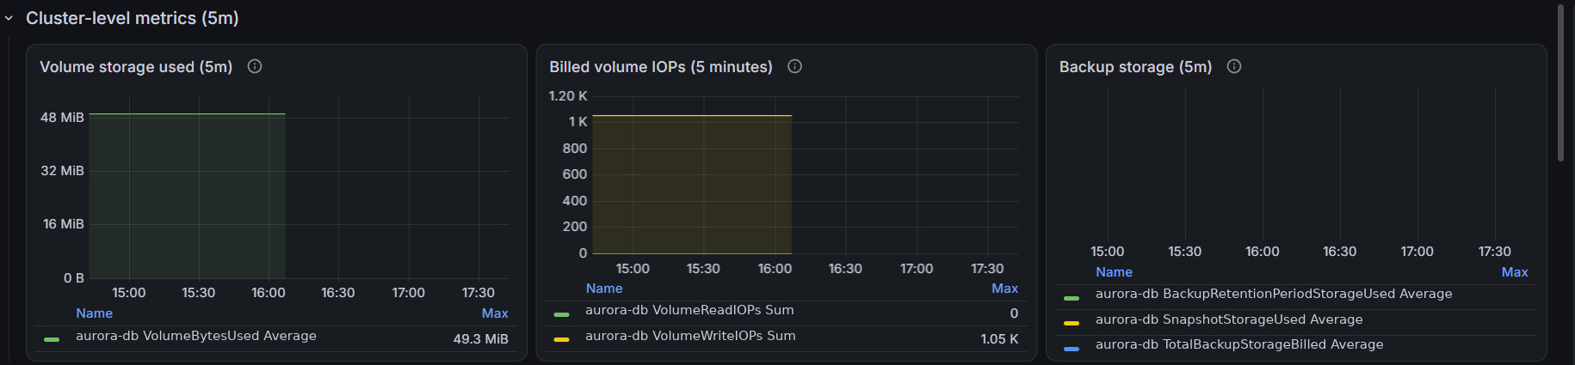Sort Volume storage legend by Name
This screenshot has width=1575, height=365.
tap(95, 313)
